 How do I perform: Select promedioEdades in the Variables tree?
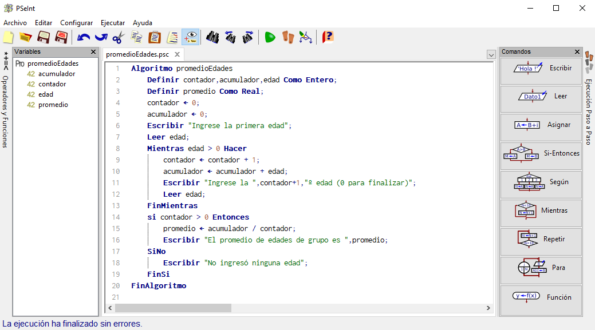coord(53,63)
